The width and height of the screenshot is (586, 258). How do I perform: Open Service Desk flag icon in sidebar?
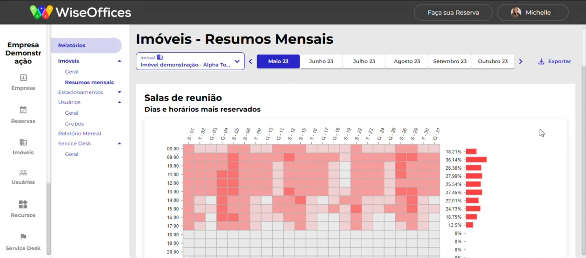click(x=23, y=237)
